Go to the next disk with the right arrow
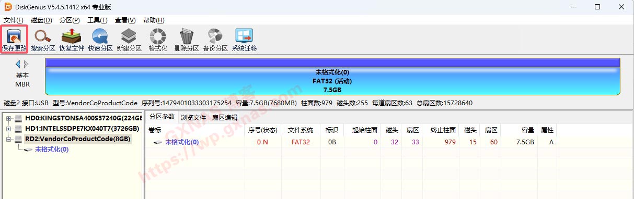The image size is (634, 199). (26, 64)
